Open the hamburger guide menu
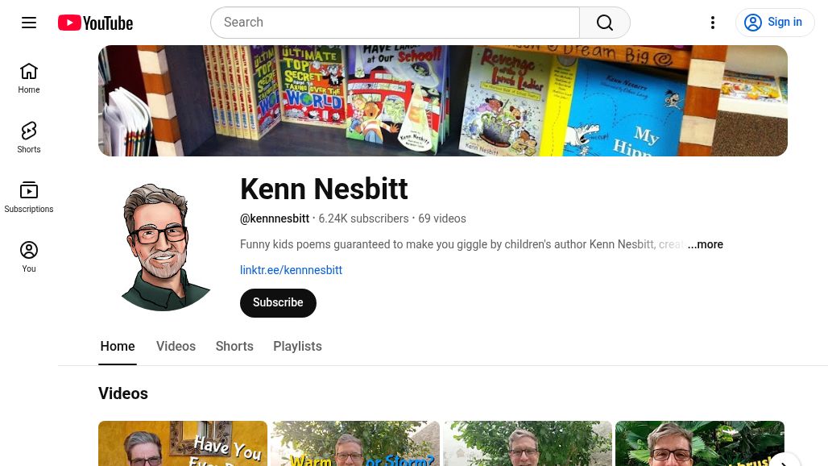The height and width of the screenshot is (466, 828). (x=29, y=23)
